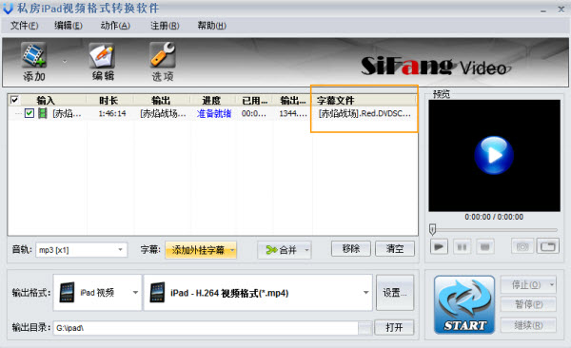Click the 停止(O) stop button
Viewport: 571px width, 348px height.
tap(524, 284)
